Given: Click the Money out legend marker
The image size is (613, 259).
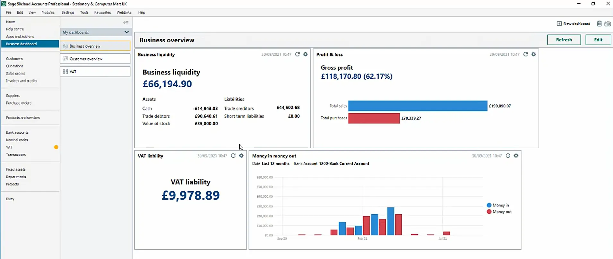Looking at the screenshot, I should tap(489, 212).
